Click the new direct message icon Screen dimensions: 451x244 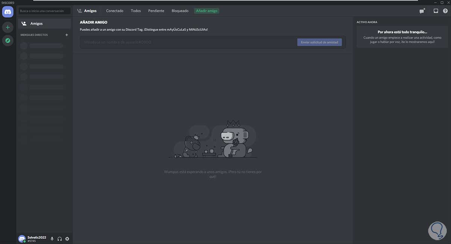pyautogui.click(x=422, y=11)
